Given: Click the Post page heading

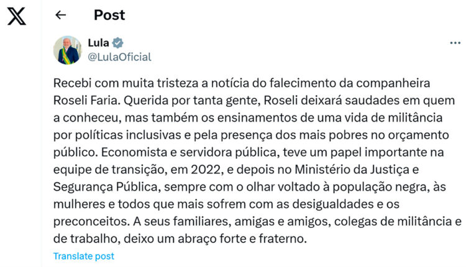Looking at the screenshot, I should pyautogui.click(x=109, y=15).
